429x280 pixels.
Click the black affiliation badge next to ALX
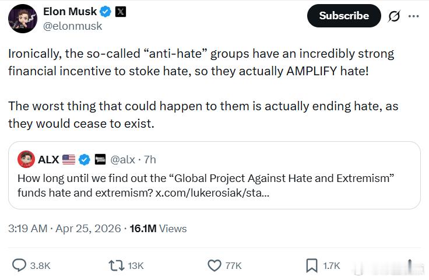click(x=100, y=159)
